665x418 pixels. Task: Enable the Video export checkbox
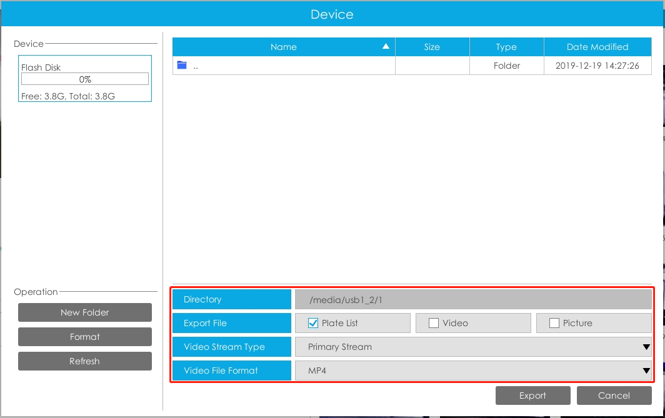click(434, 323)
